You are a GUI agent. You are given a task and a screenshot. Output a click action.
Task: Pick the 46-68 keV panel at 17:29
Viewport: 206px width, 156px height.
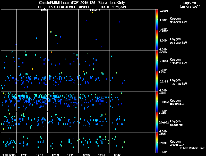pos(71,142)
